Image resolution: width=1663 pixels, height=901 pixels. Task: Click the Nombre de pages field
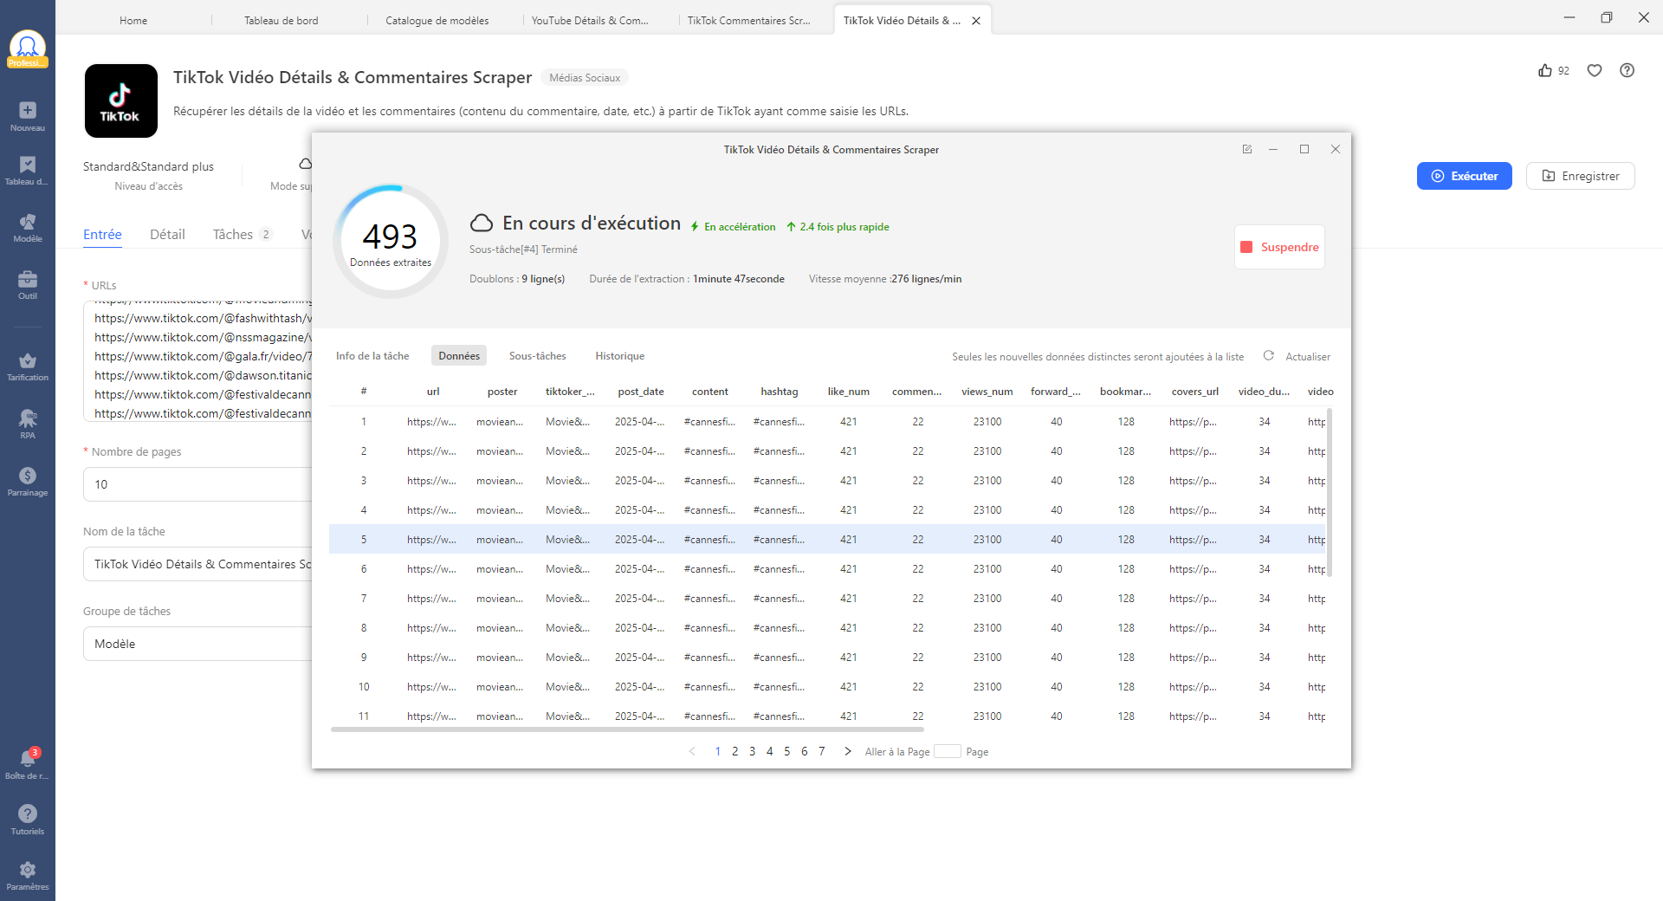coord(197,484)
